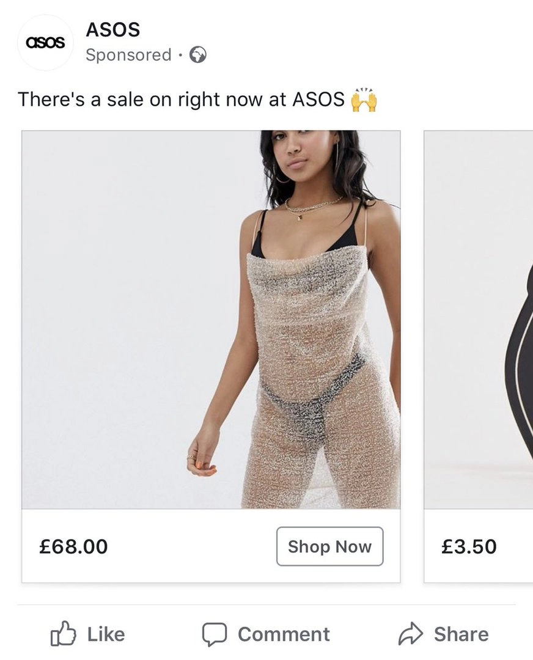Click the speech bubble Comment icon

pos(215,634)
